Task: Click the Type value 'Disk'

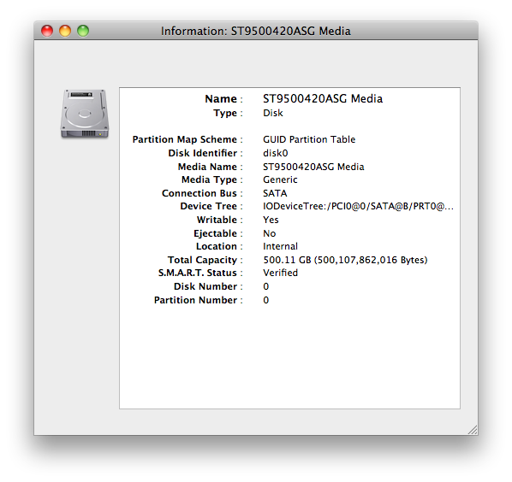Action: 273,113
